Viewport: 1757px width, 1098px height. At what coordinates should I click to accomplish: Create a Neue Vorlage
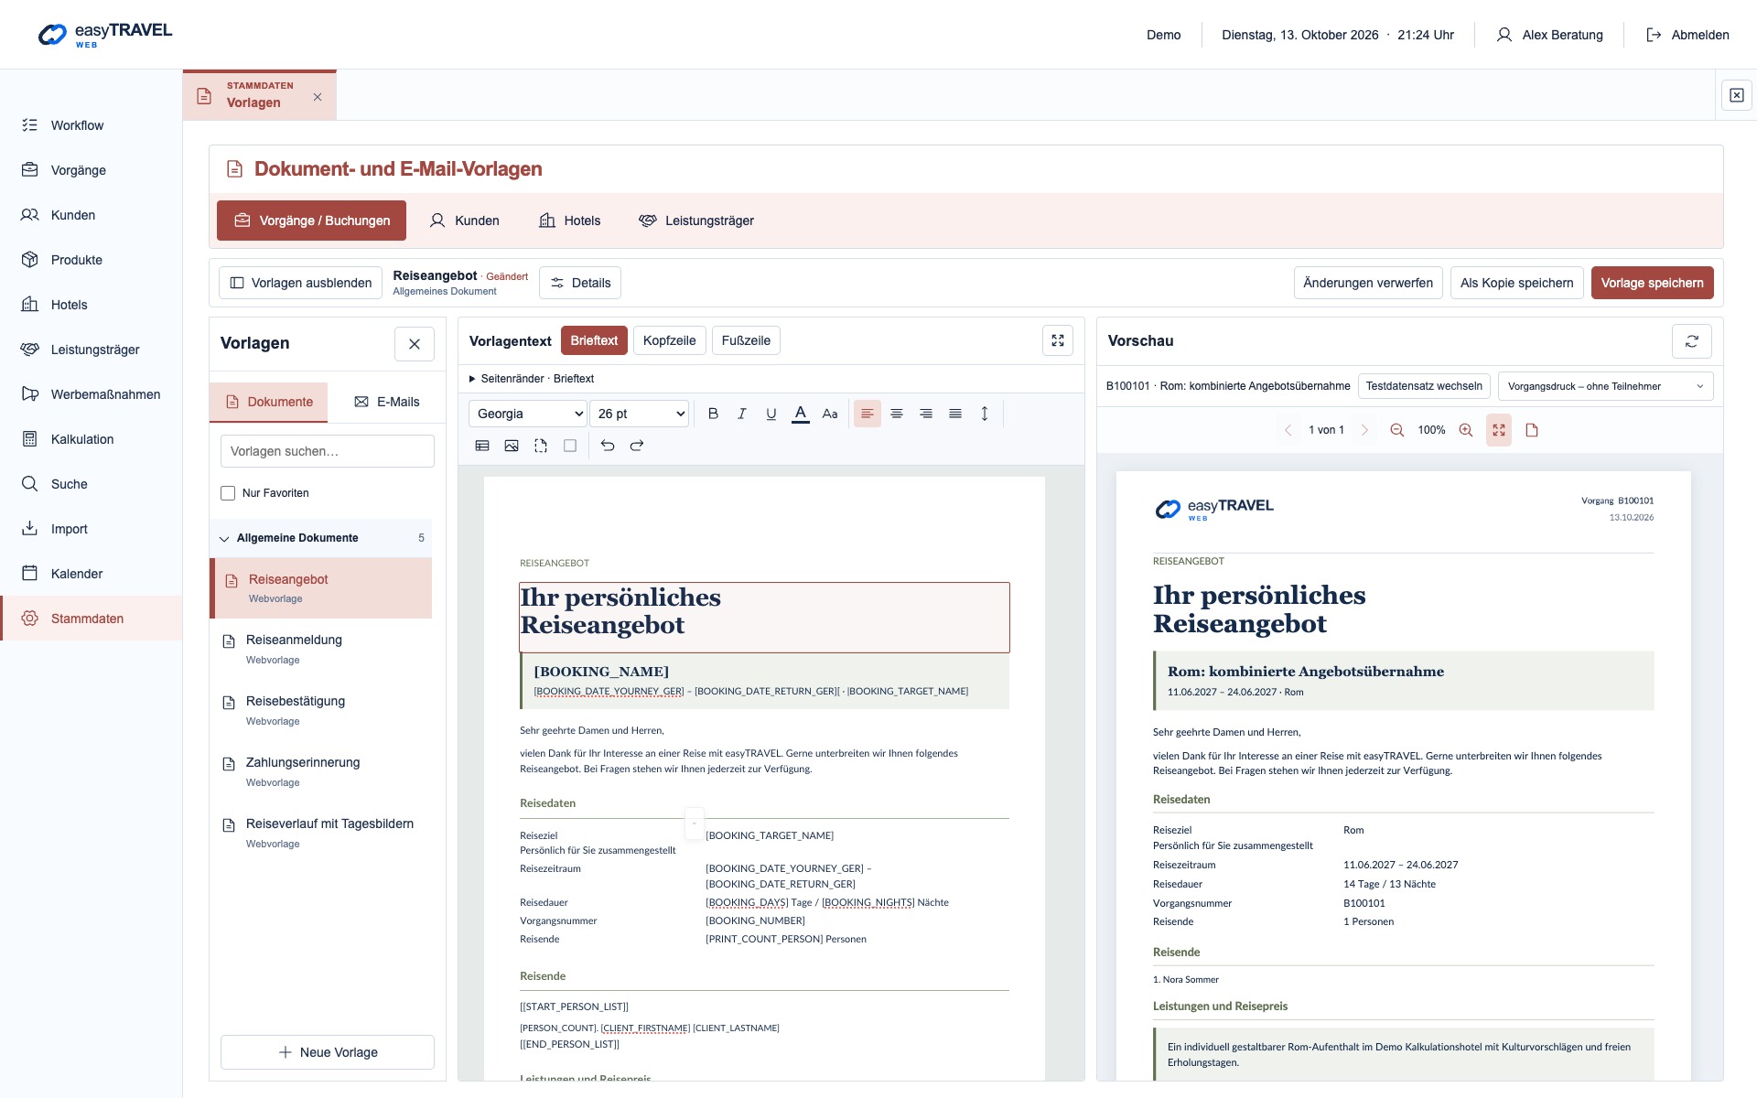(x=328, y=1052)
